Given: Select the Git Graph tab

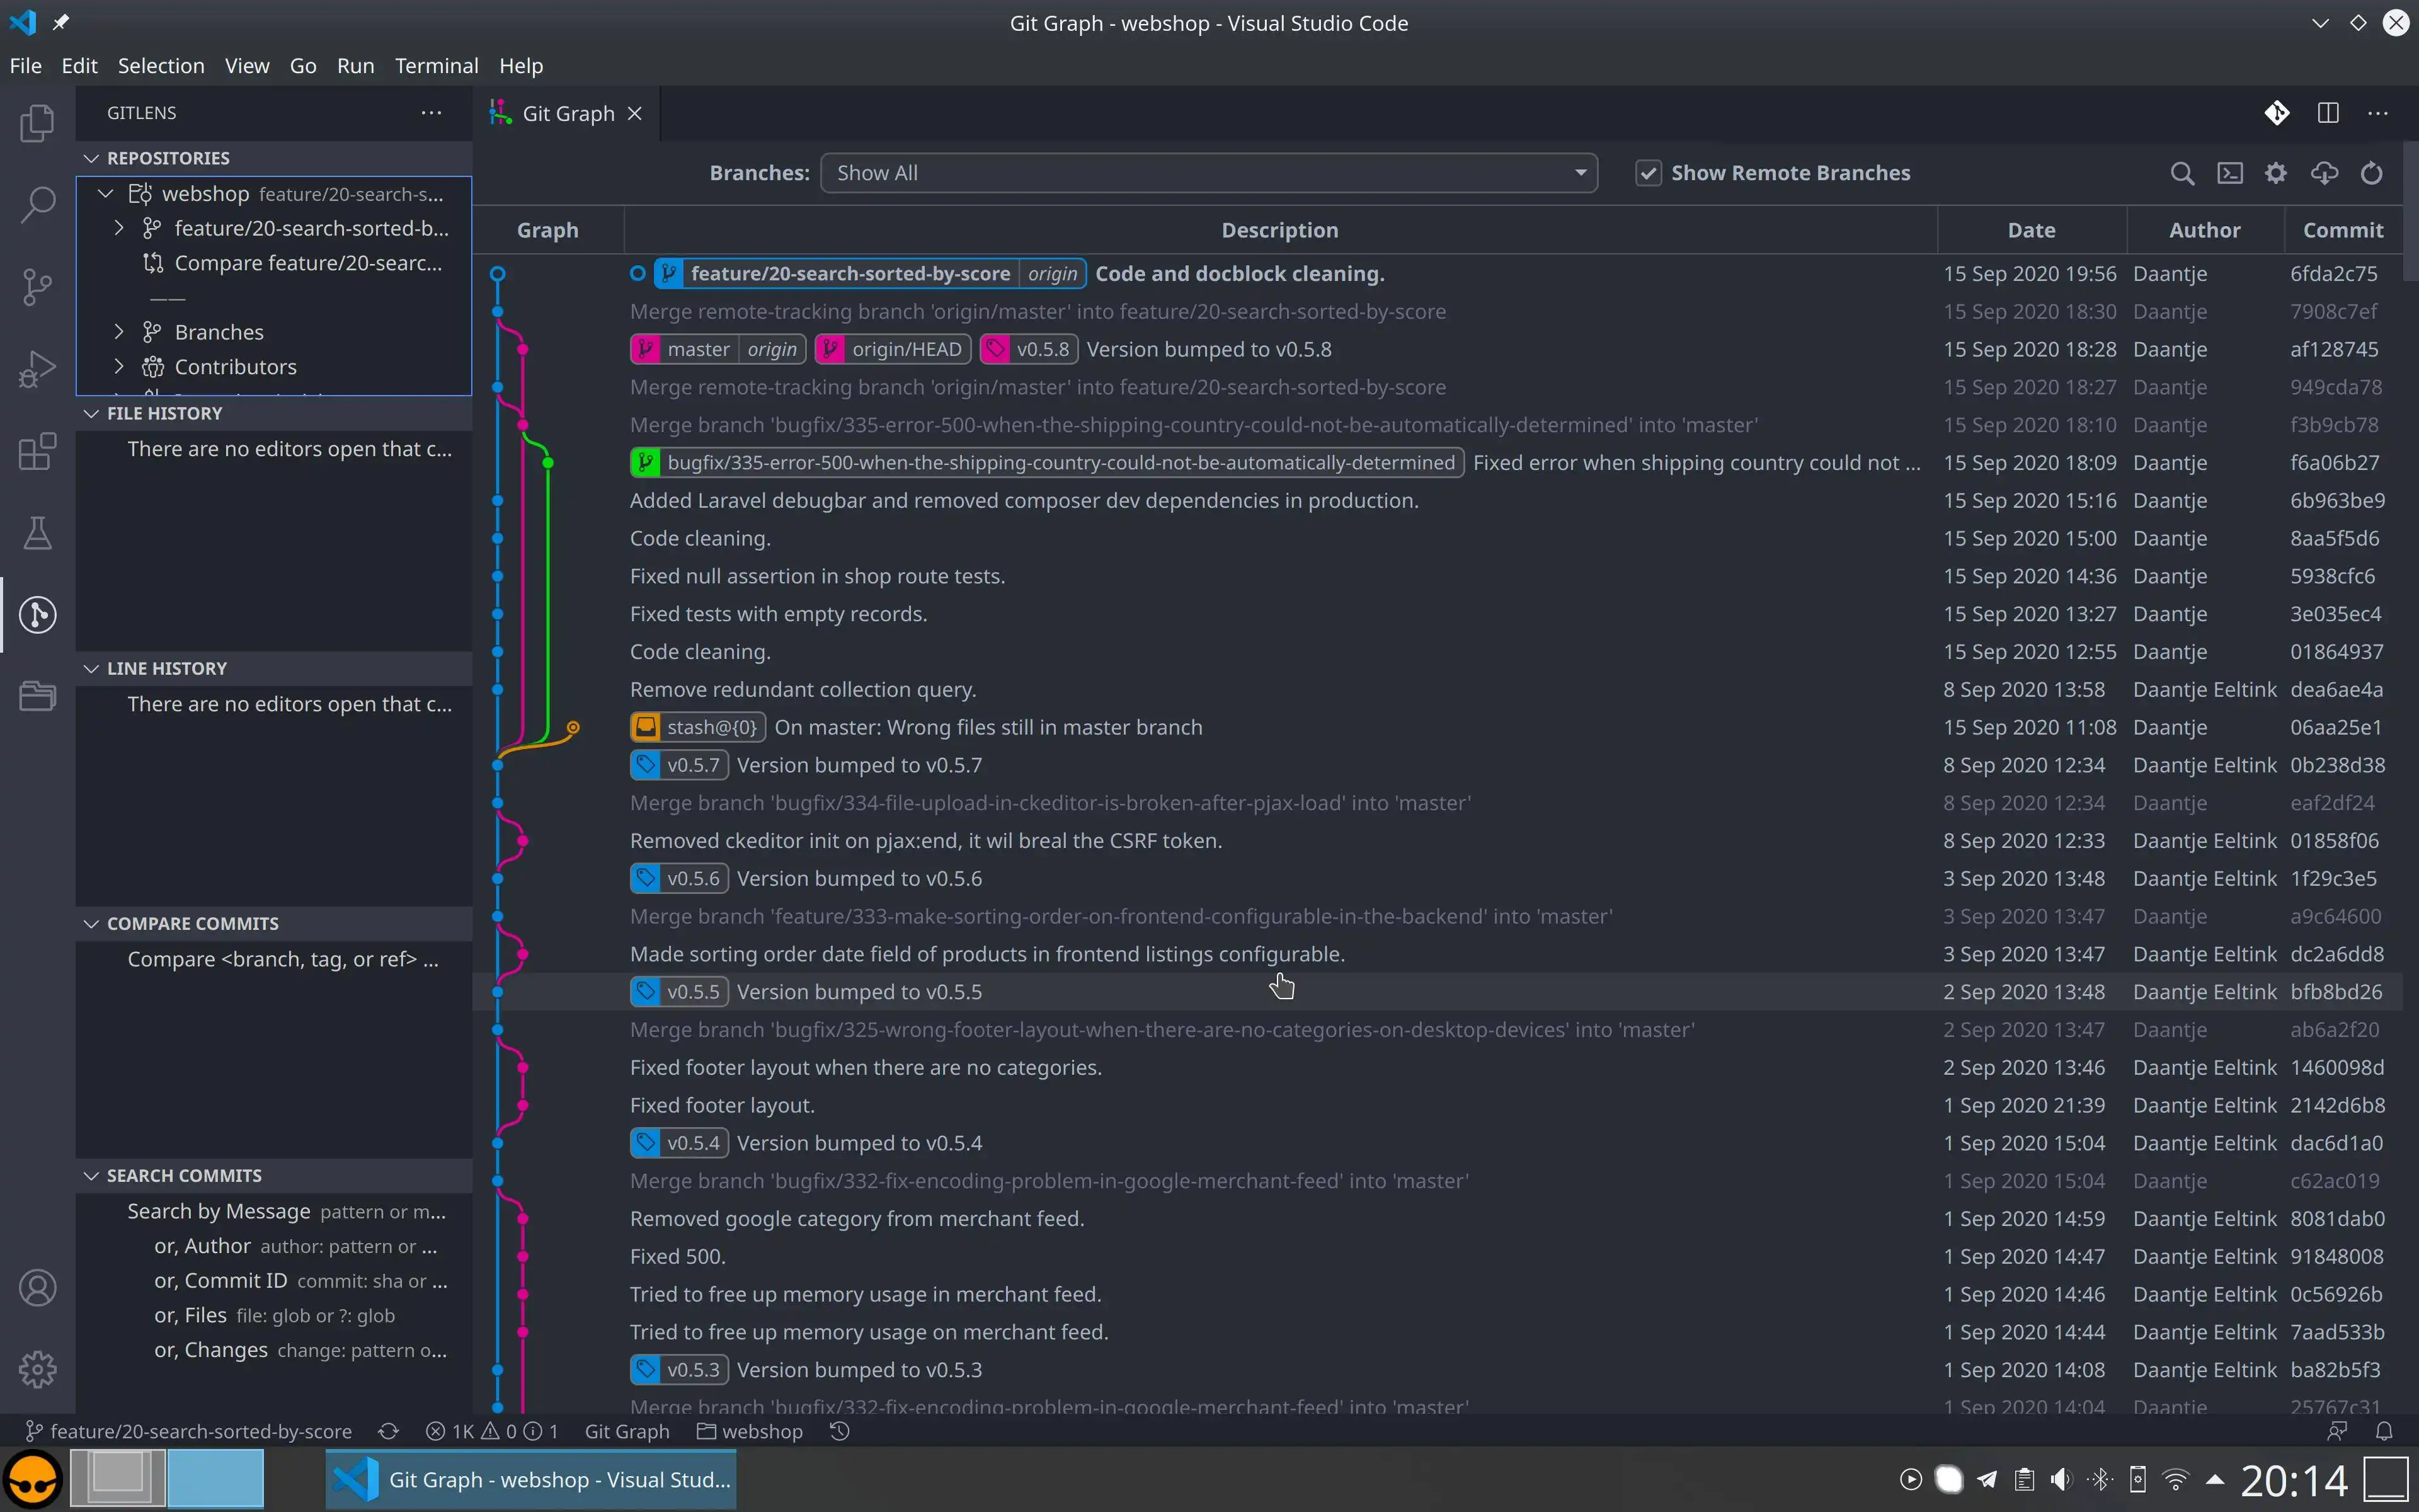Looking at the screenshot, I should (x=567, y=114).
